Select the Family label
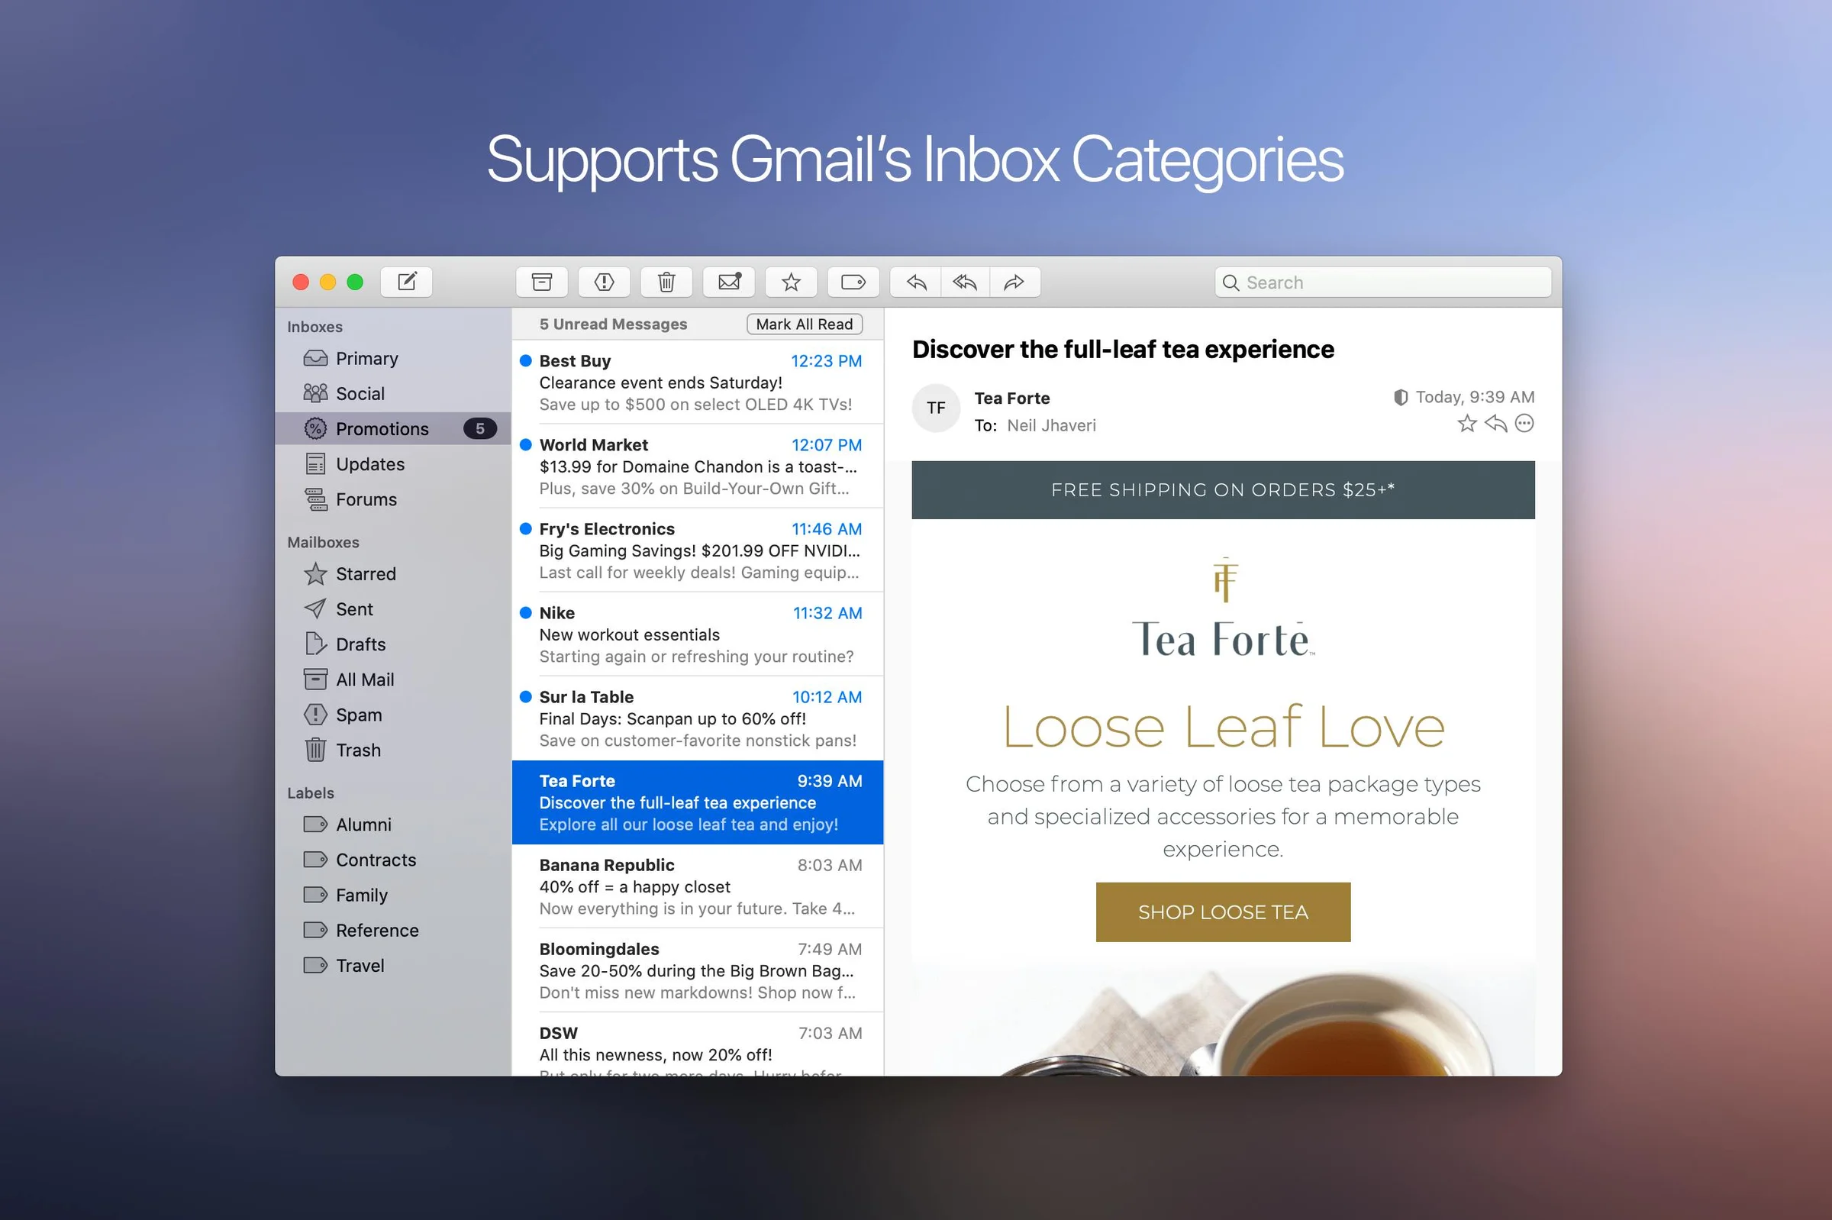 [393, 895]
